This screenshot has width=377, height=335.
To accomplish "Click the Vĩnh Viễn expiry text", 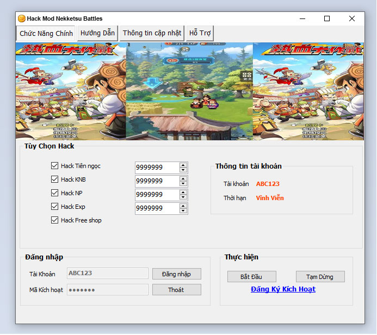I will coord(270,198).
